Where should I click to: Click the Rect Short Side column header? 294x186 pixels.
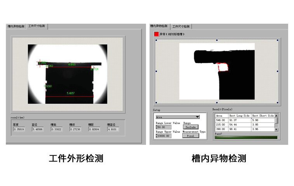[263, 116]
